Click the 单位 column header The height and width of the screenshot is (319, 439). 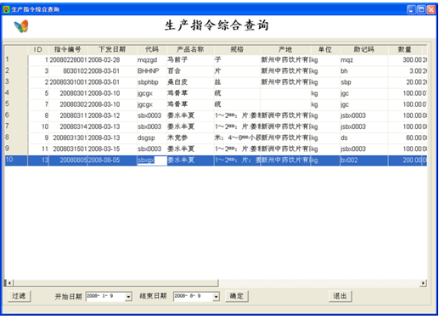[x=325, y=49]
